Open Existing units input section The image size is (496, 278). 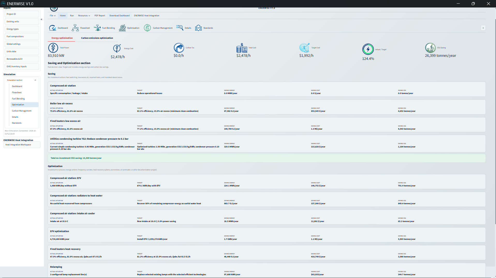tap(22, 21)
